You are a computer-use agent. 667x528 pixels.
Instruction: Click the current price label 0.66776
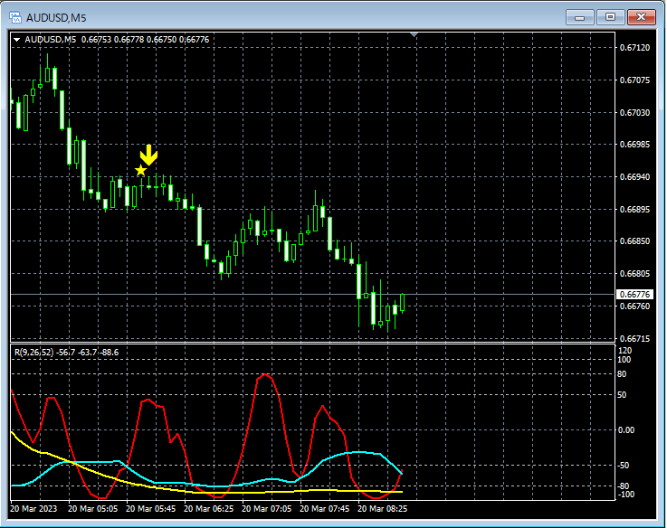pos(634,295)
